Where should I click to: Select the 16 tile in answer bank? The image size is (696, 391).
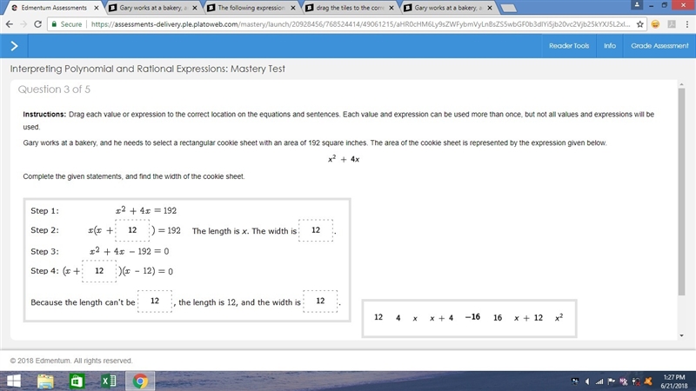point(498,317)
